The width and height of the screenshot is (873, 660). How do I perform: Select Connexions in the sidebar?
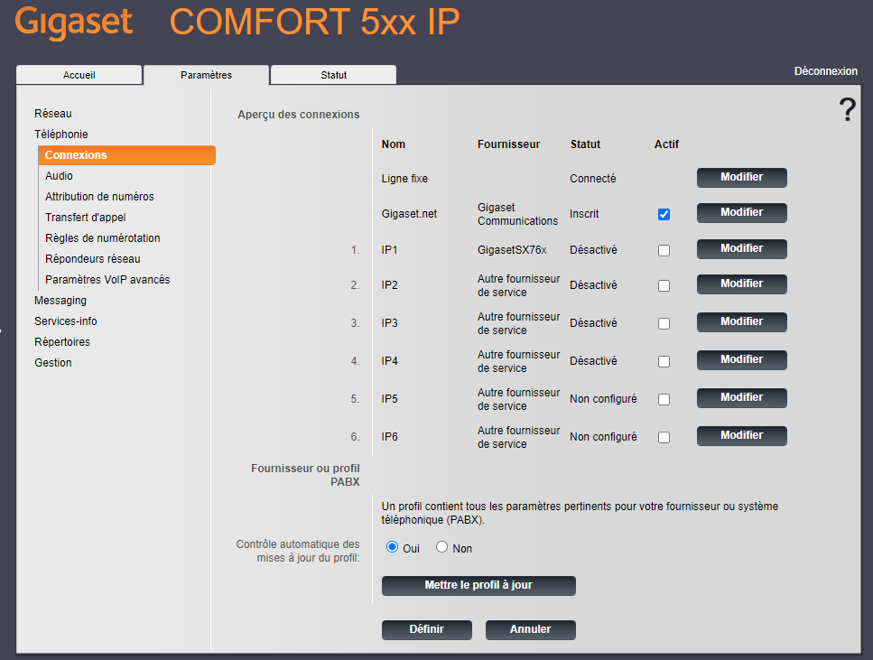(127, 154)
